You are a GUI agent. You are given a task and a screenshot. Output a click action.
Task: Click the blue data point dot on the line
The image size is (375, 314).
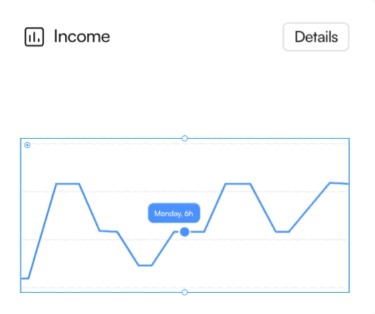click(185, 232)
